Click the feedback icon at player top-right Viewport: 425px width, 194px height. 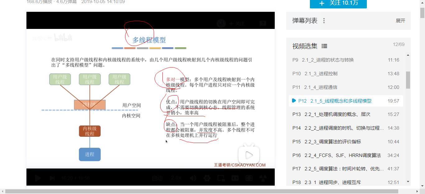pos(263,23)
